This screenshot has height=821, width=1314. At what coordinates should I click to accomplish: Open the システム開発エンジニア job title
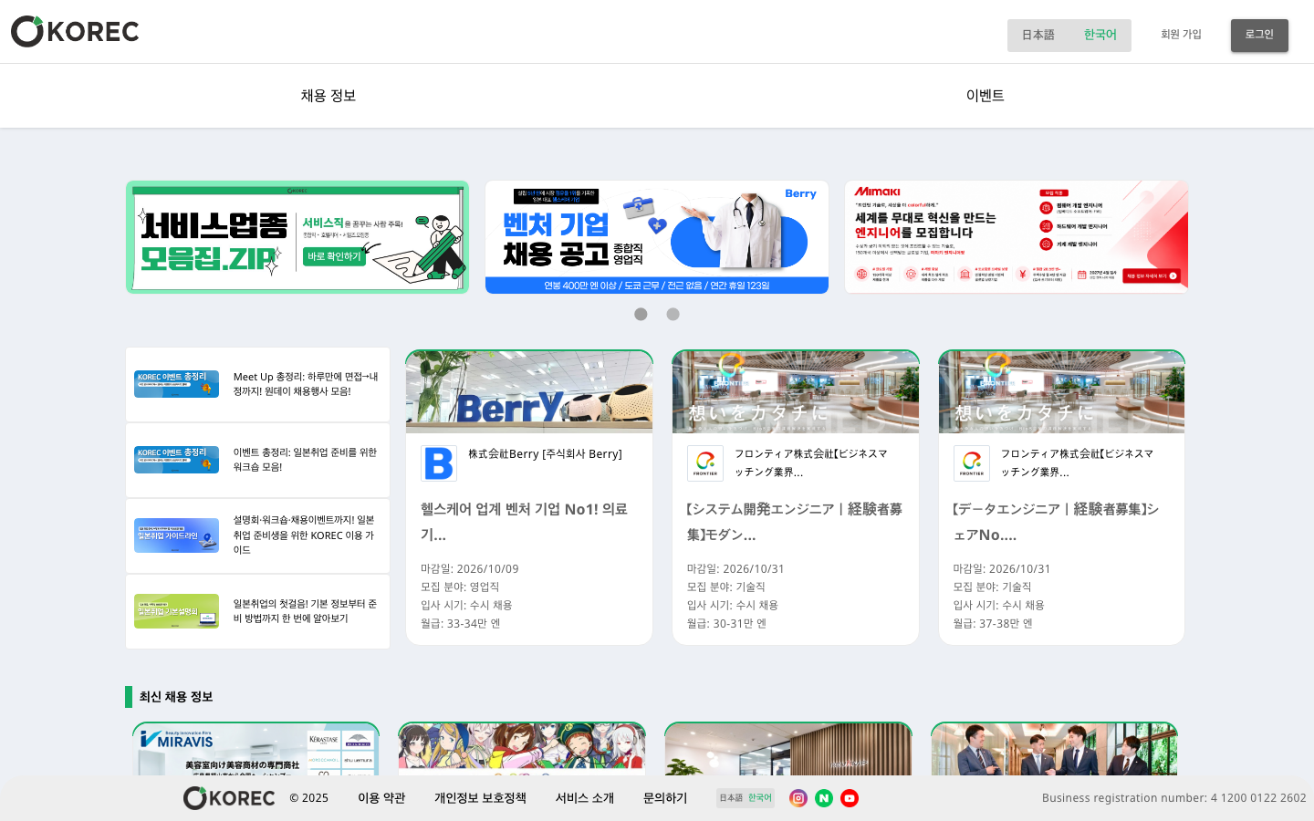coord(794,522)
